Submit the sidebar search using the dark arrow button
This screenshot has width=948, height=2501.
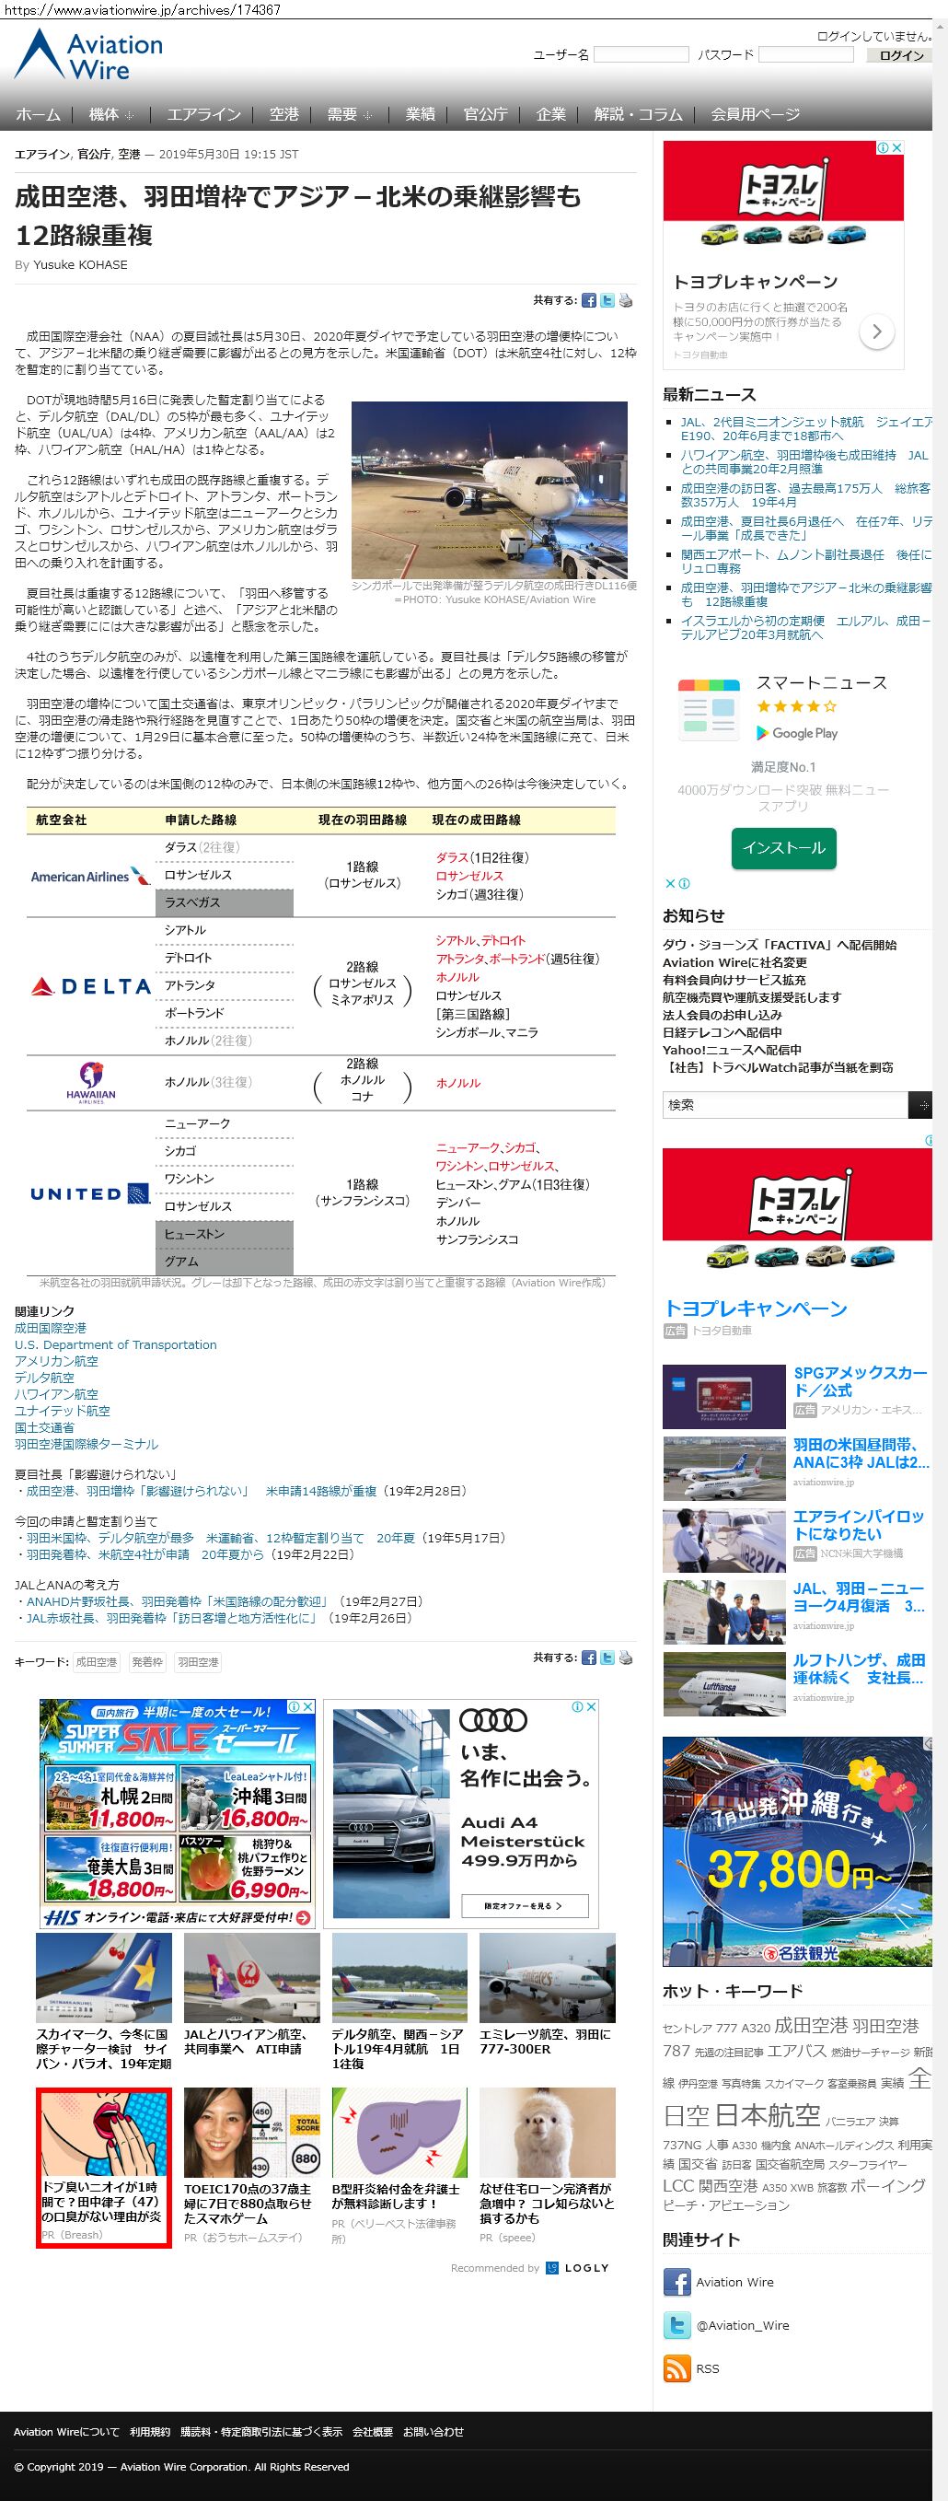[x=919, y=1105]
